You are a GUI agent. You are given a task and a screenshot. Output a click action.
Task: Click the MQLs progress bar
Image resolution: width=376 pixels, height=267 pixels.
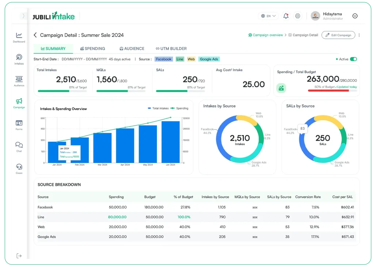click(x=121, y=91)
